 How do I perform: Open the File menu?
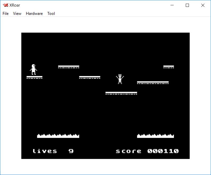pyautogui.click(x=6, y=13)
